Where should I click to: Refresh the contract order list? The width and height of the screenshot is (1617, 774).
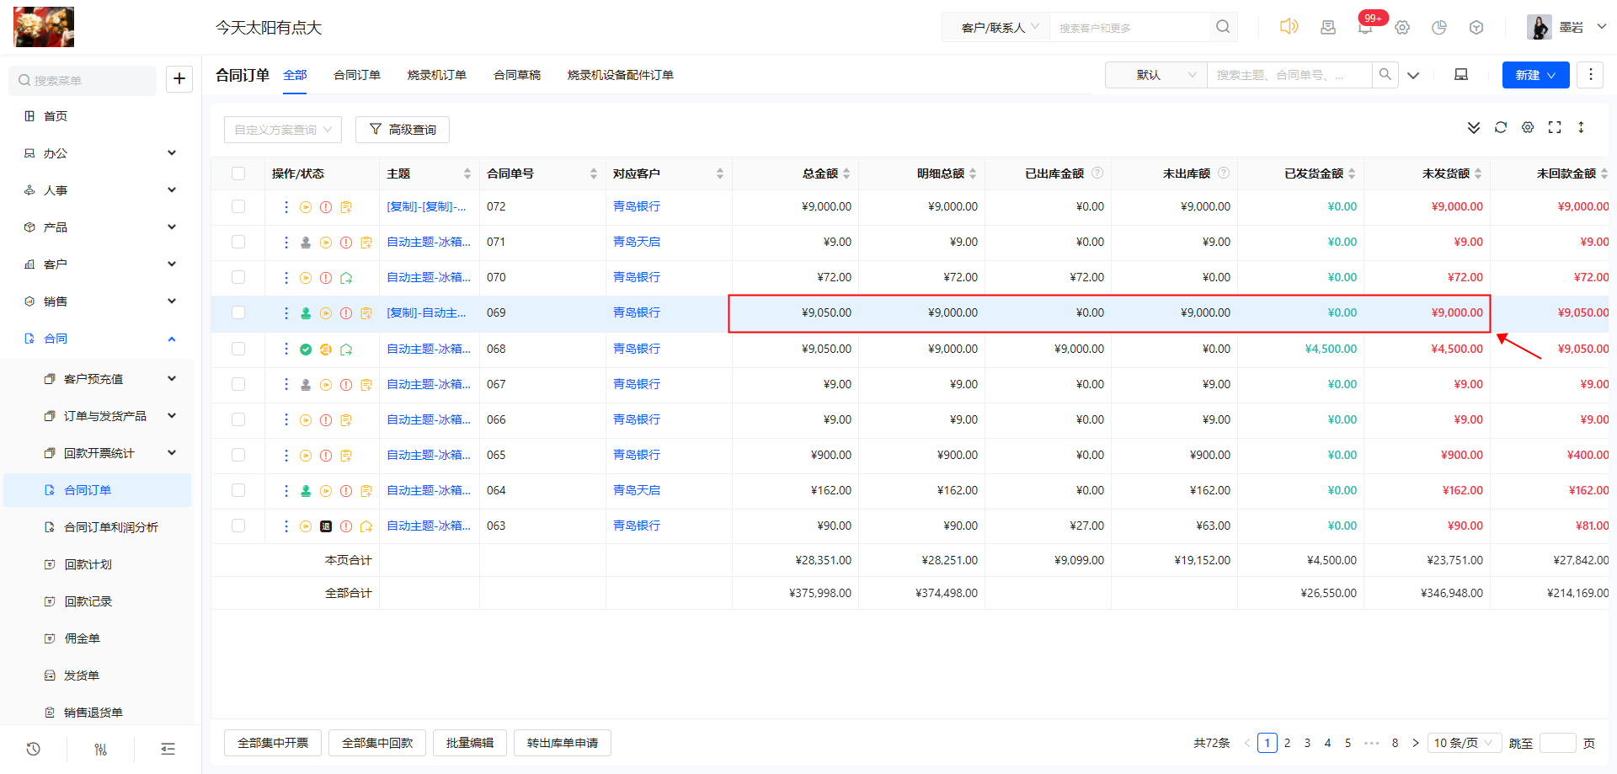tap(1501, 127)
